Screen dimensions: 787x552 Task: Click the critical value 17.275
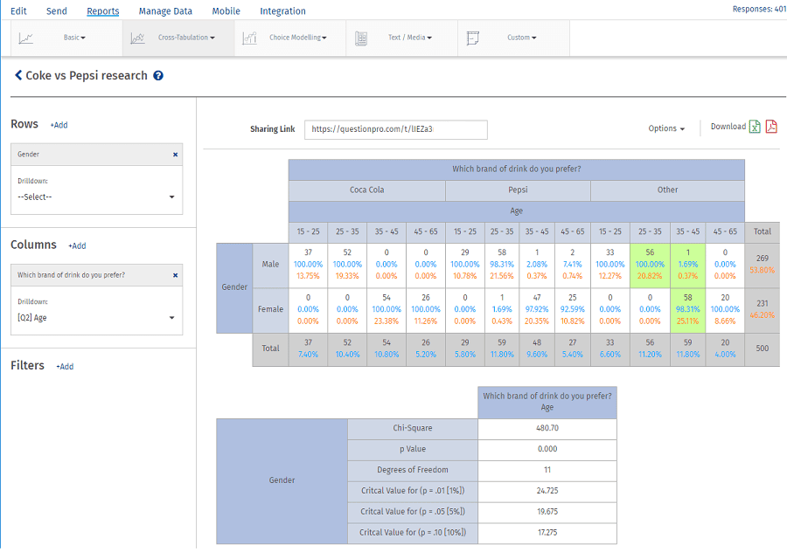click(x=547, y=533)
